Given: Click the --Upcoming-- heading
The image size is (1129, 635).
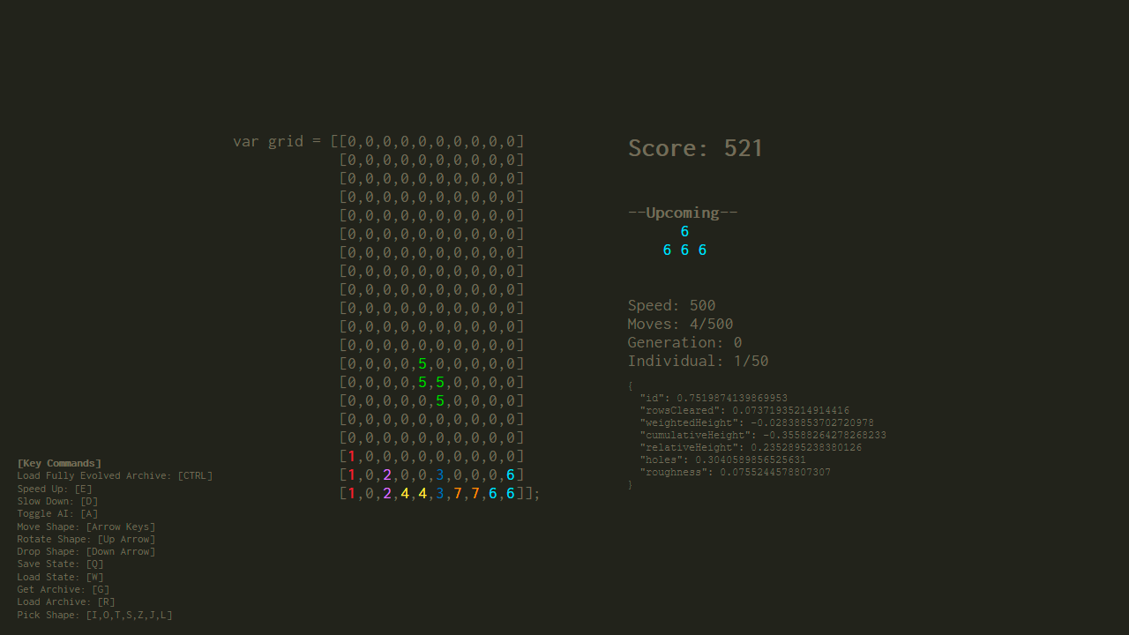Looking at the screenshot, I should (x=683, y=213).
